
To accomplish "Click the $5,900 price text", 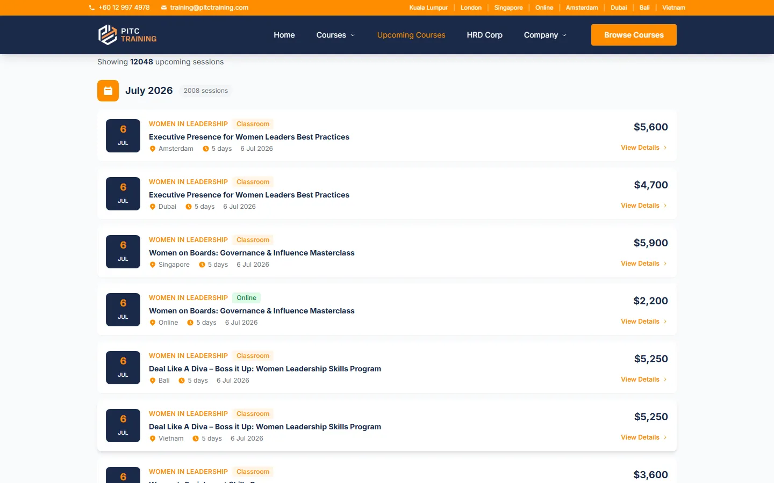I will (x=651, y=243).
